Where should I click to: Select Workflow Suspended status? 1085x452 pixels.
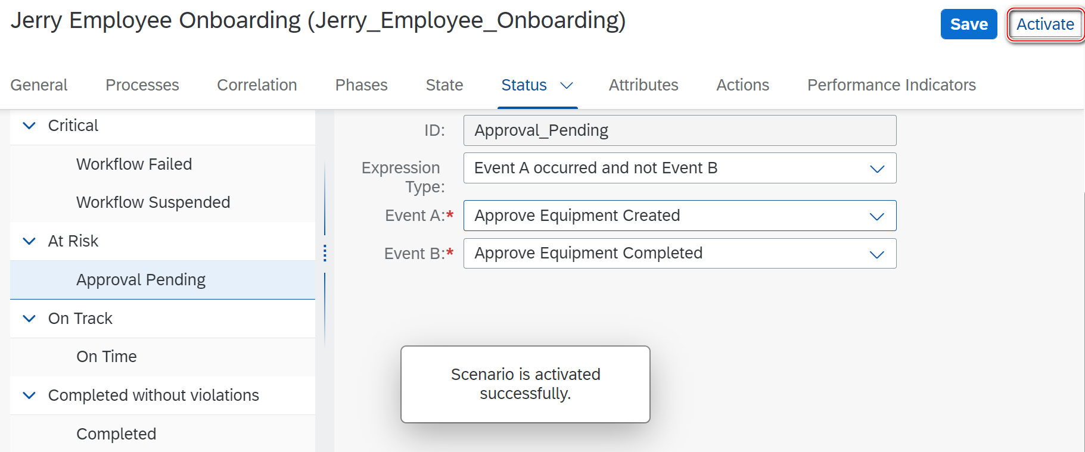click(x=153, y=202)
